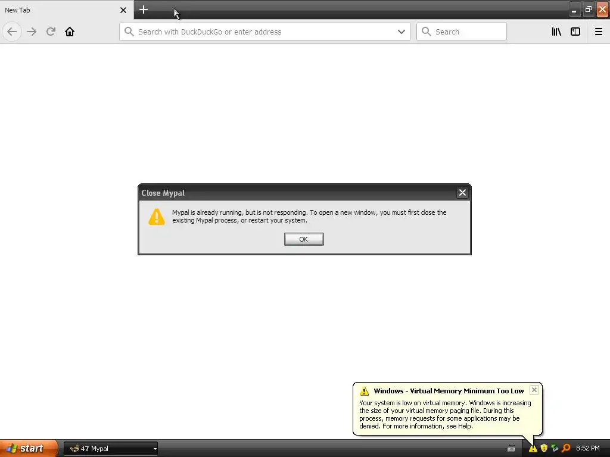This screenshot has width=610, height=457.
Task: Open the Security Center shield tray icon
Action: 544,449
